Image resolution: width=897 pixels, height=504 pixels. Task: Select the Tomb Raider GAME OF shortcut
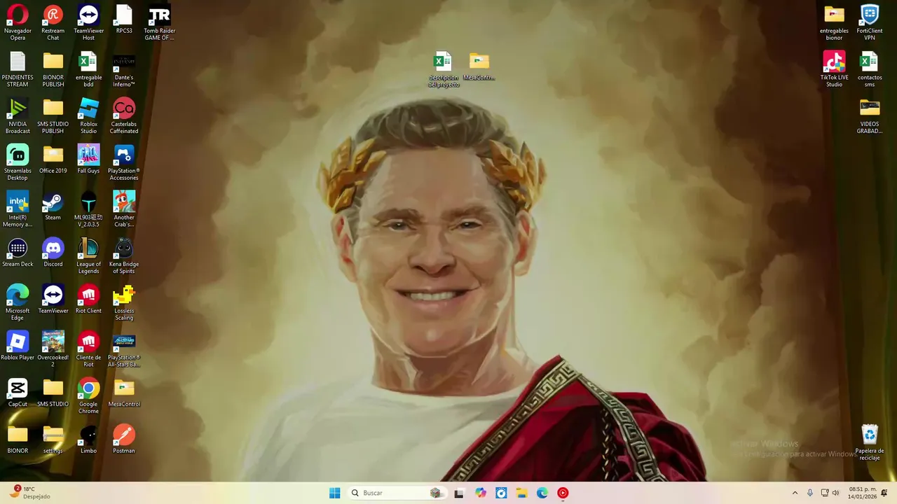(160, 22)
